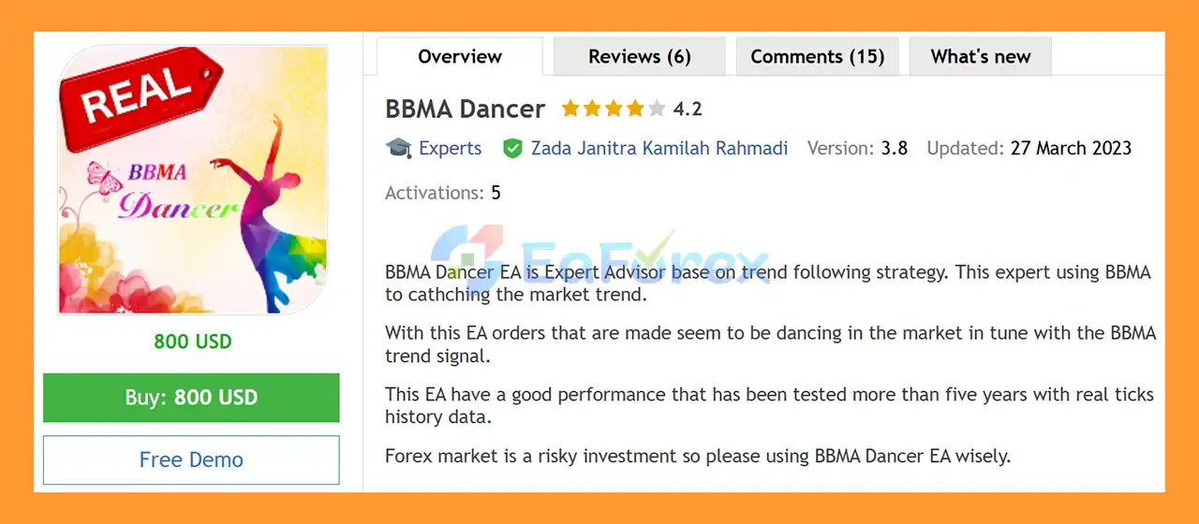This screenshot has height=524, width=1199.
Task: Click the graduation cap Experts icon
Action: 398,148
